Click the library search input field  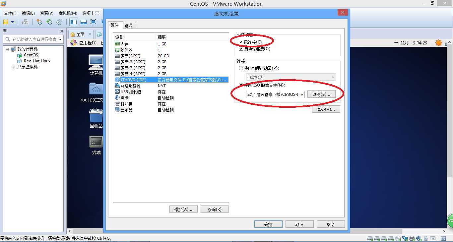pos(32,39)
